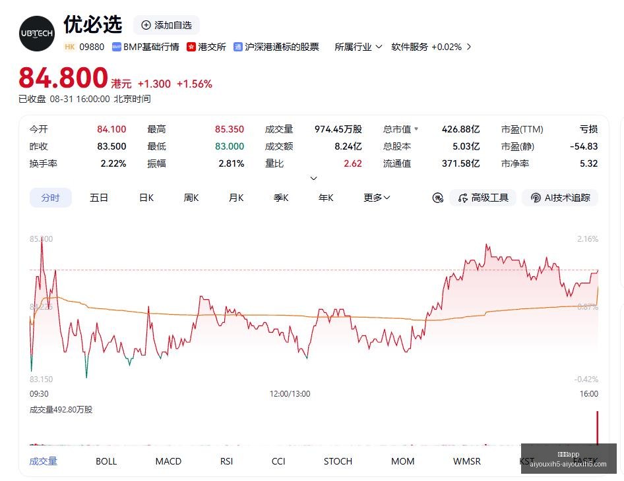624x481 pixels.
Task: Switch to 五日 chart tab
Action: coord(99,198)
